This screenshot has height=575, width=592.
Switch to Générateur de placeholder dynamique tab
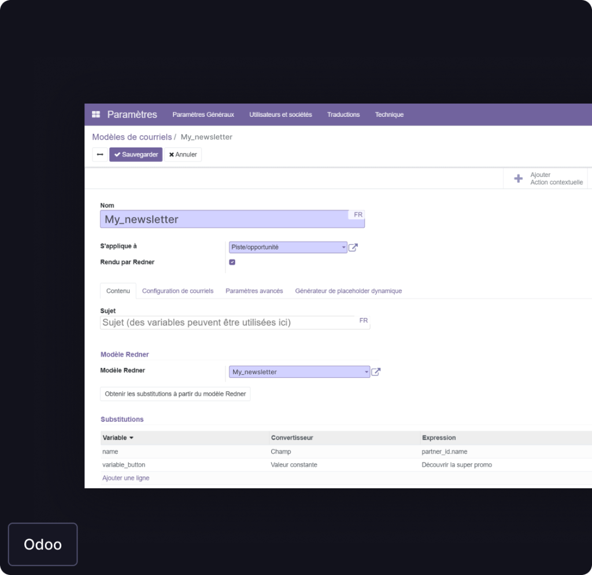[348, 291]
